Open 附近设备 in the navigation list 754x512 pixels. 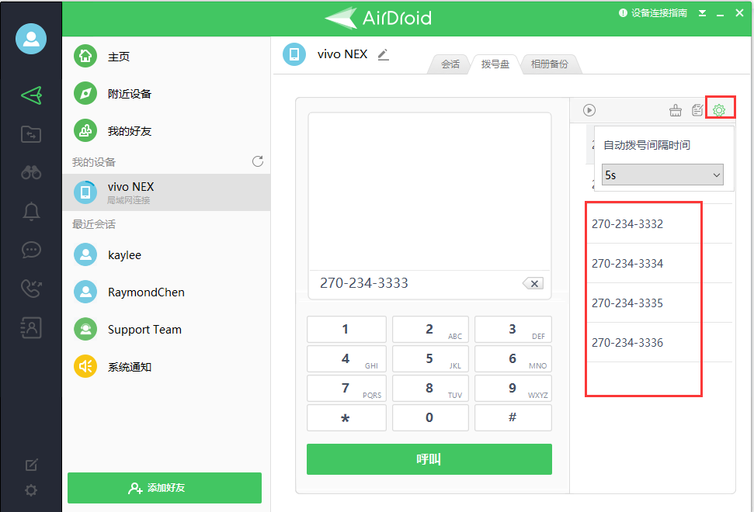click(x=166, y=94)
